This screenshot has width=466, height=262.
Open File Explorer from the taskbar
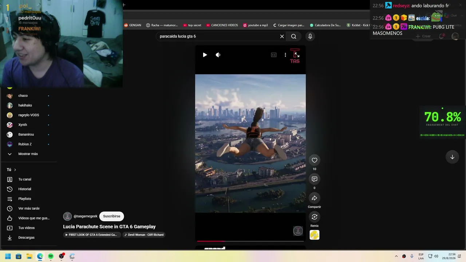click(x=29, y=256)
